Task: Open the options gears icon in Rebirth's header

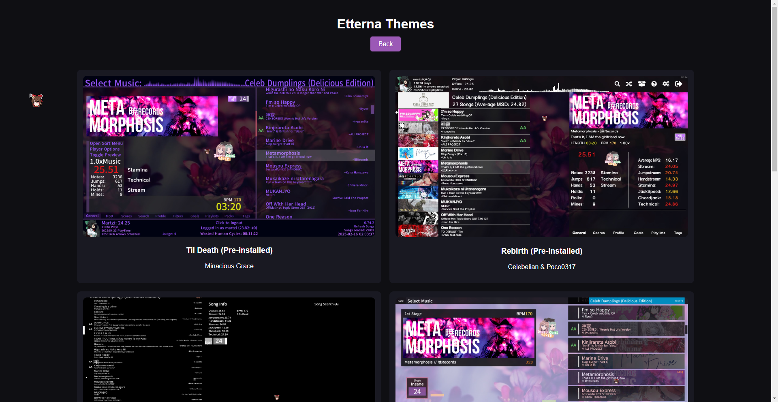Action: [x=666, y=84]
